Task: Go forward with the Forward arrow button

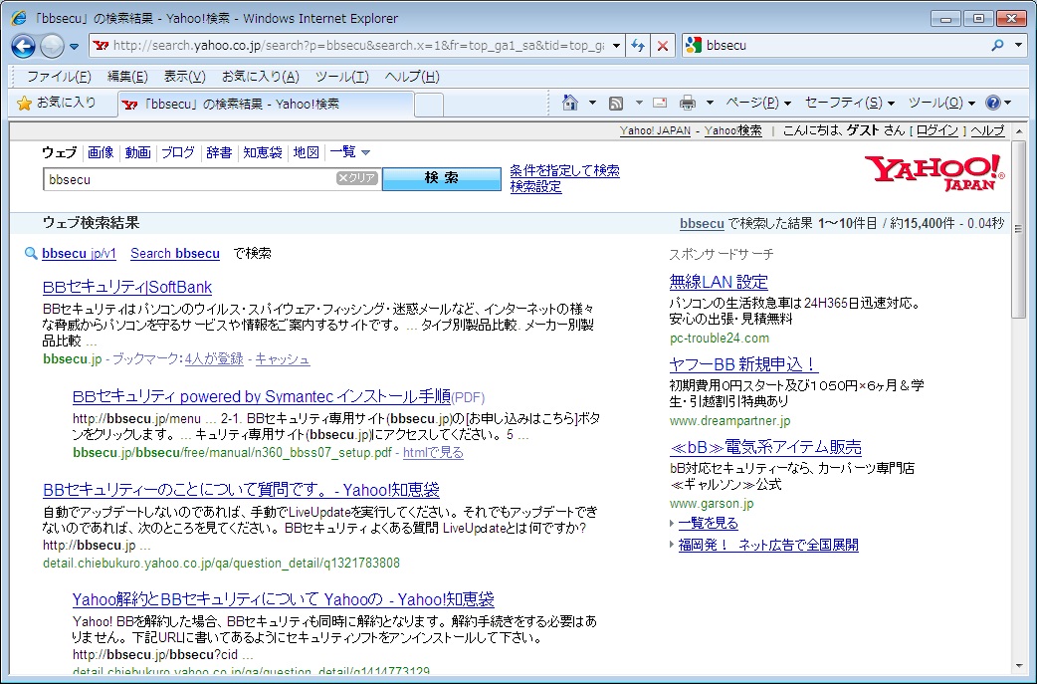Action: click(x=52, y=46)
